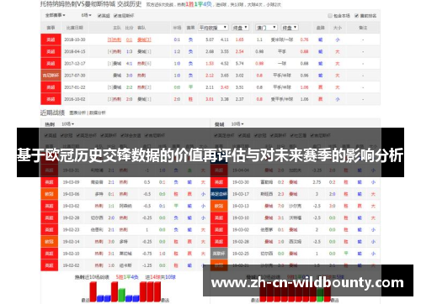This screenshot has height=304, width=421.
Task: Click the 7:0 score for 曼城 vs 沙尔克
Action: pos(281,206)
